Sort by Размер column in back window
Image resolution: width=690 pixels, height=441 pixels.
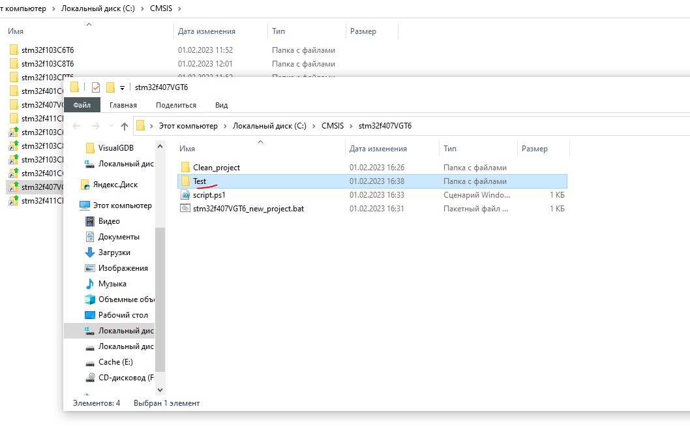click(x=372, y=31)
